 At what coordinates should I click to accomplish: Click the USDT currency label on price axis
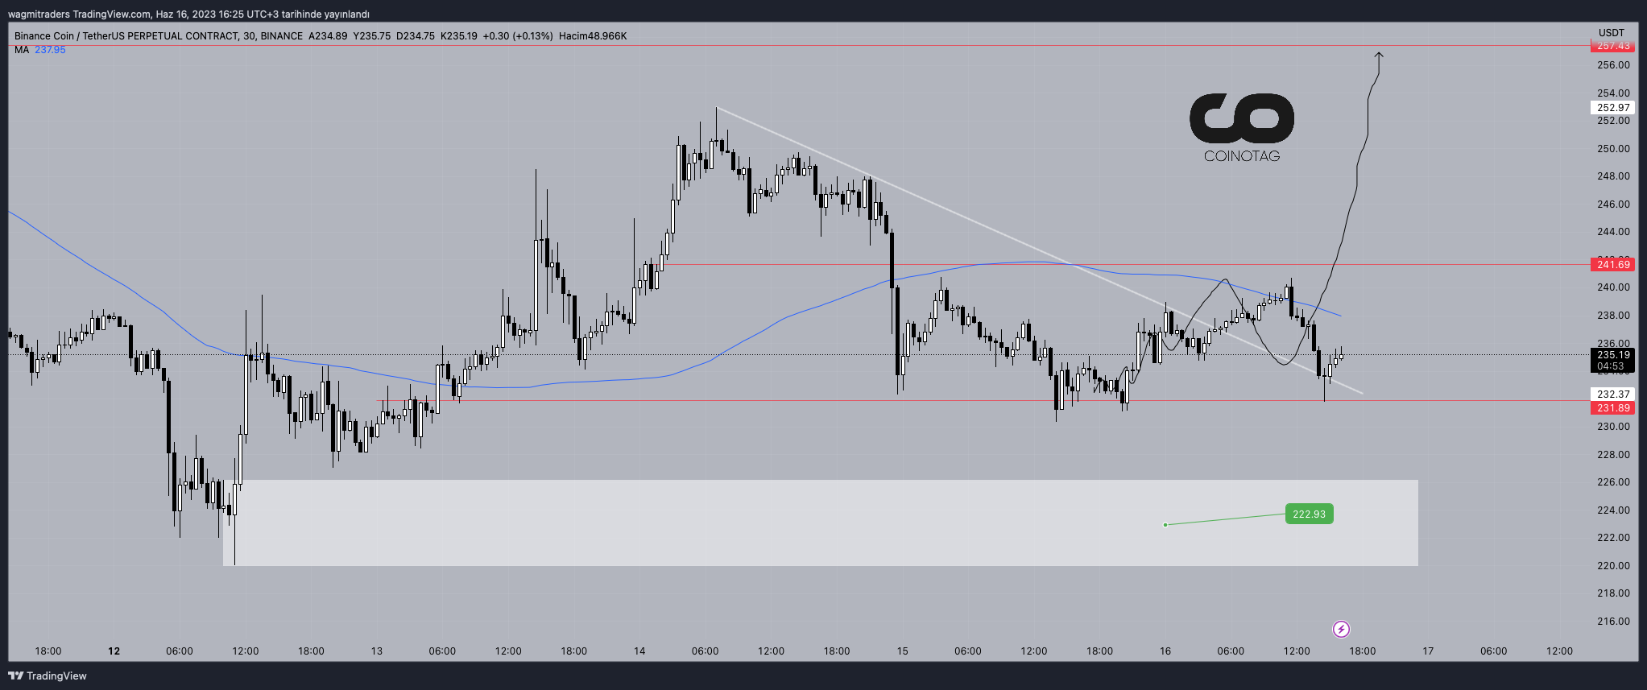1612,33
